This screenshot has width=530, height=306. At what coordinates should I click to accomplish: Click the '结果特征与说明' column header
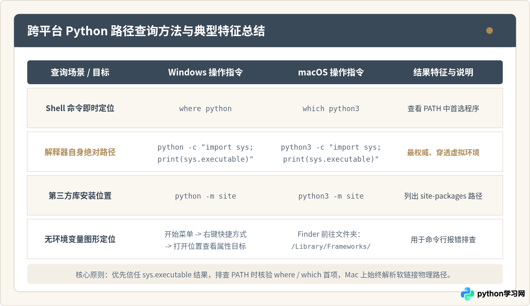click(x=443, y=73)
